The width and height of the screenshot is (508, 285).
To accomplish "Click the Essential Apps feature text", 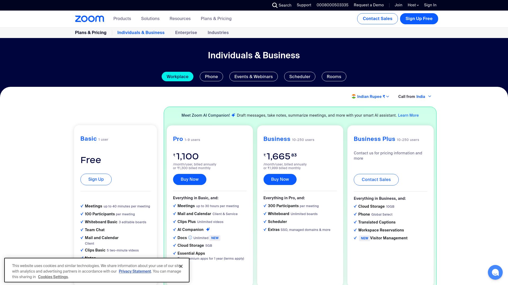I will tap(191, 253).
